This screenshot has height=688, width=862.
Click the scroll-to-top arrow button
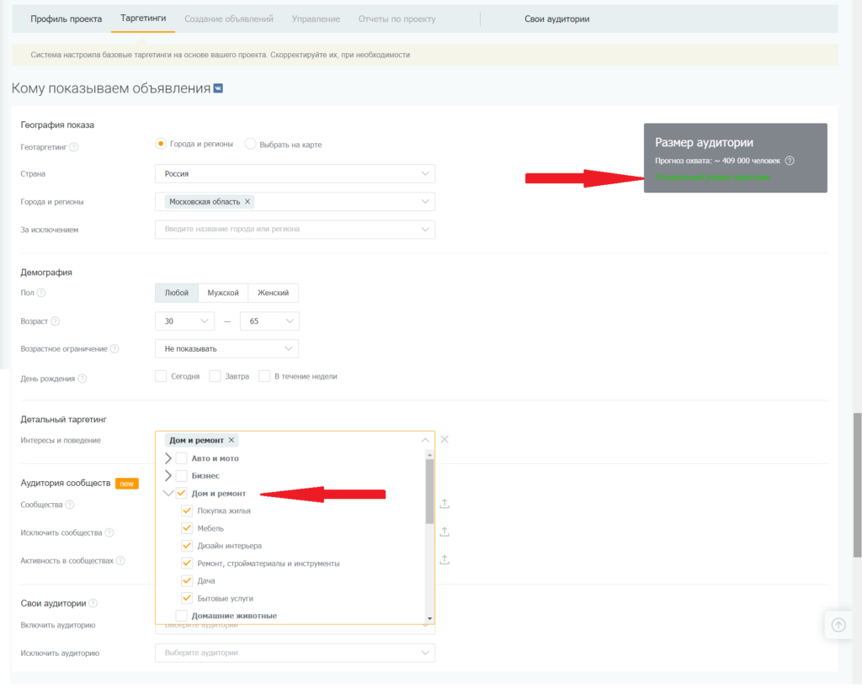click(838, 625)
